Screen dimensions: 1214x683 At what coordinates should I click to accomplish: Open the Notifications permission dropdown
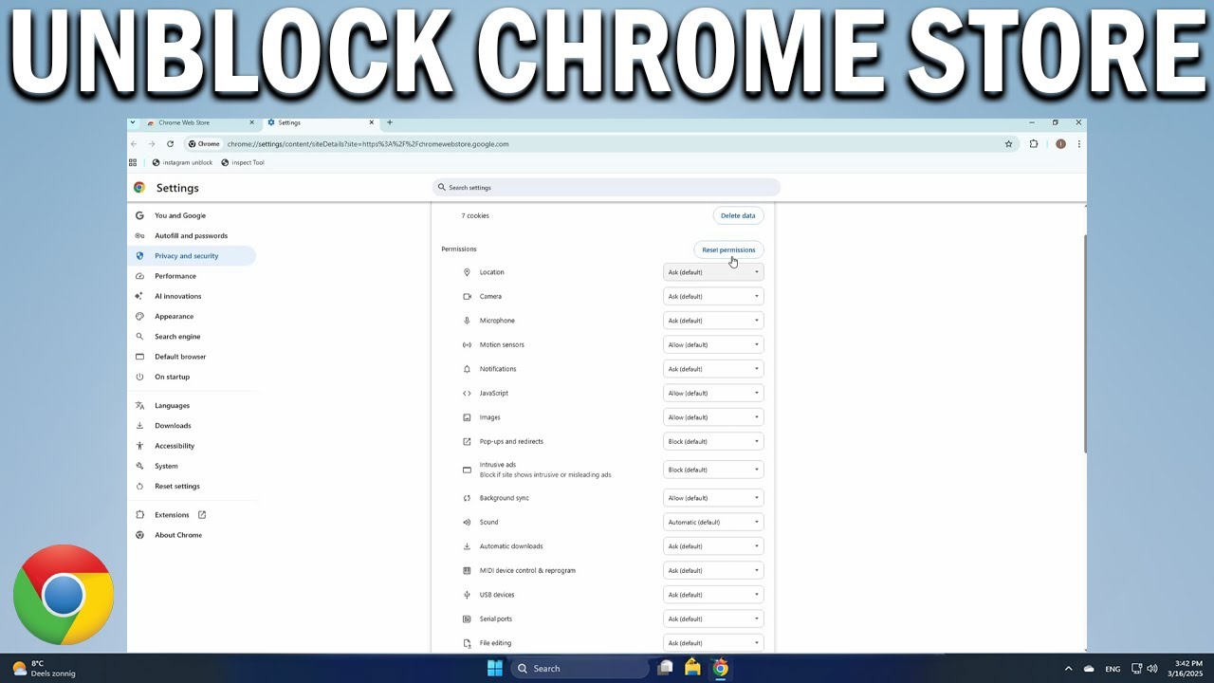[713, 369]
